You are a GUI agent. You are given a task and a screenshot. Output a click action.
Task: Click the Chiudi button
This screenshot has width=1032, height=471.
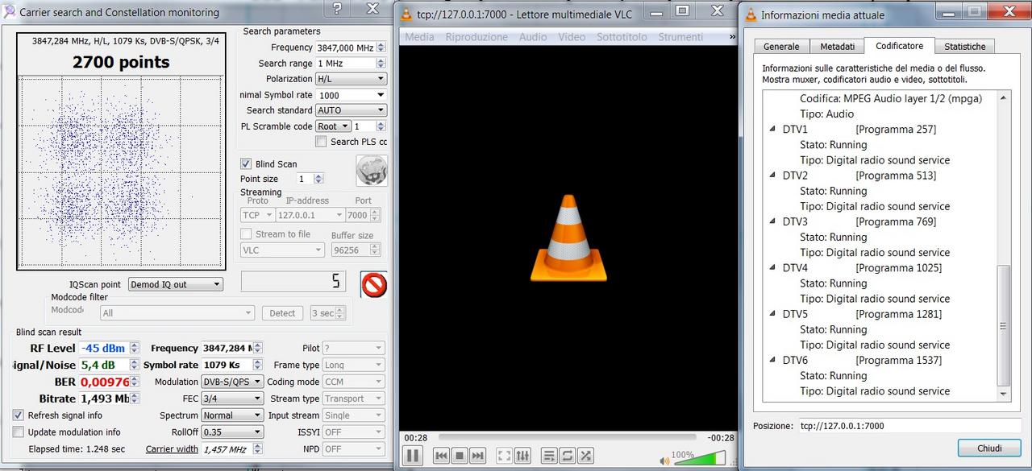989,448
